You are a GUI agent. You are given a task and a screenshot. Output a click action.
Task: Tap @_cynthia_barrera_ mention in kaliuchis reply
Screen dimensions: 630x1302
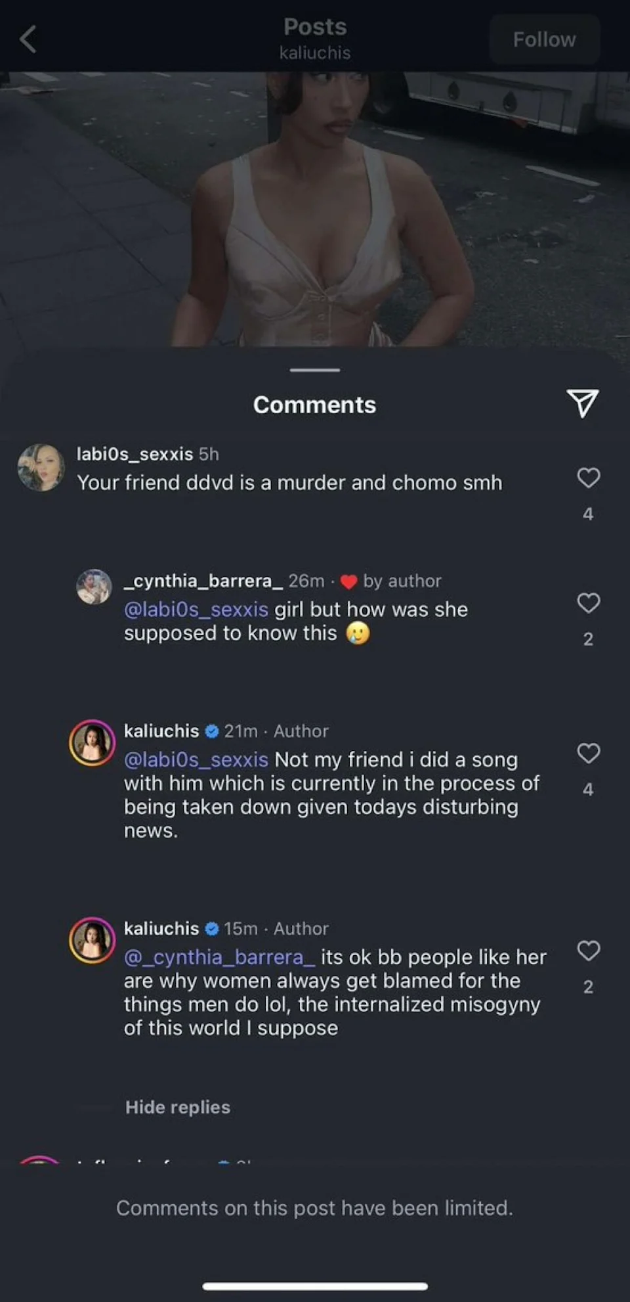[220, 957]
